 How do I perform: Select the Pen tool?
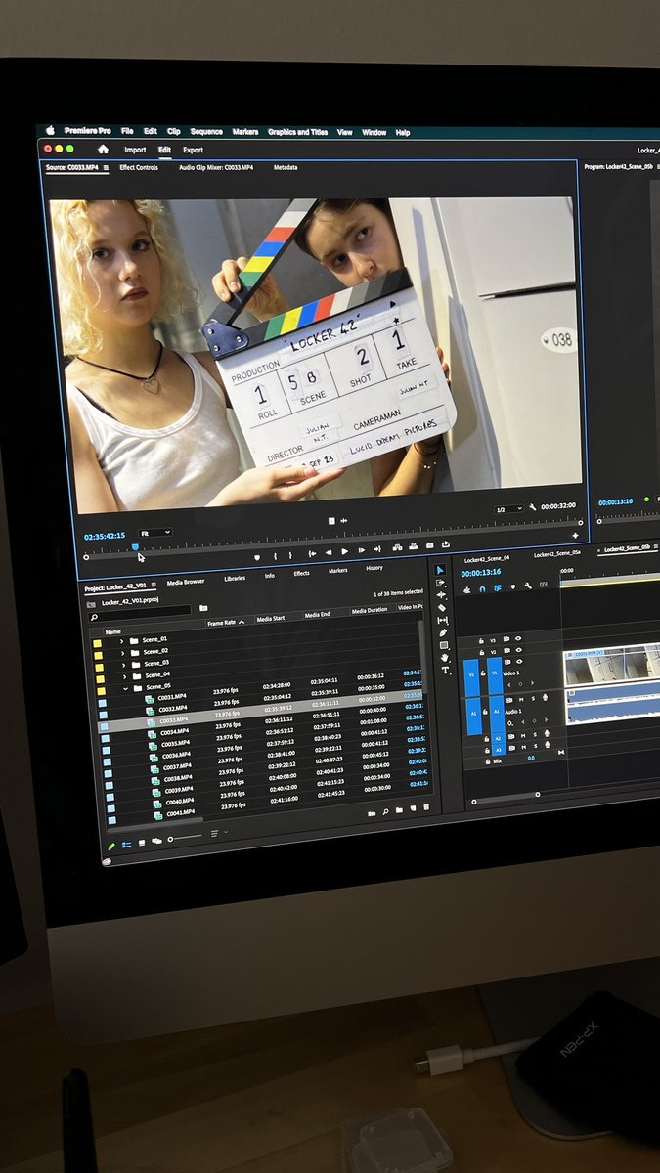[x=443, y=632]
